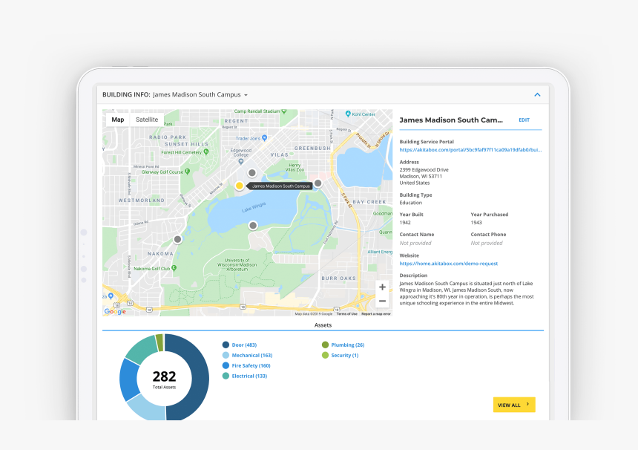Click the James Madison South Campus map tooltip
The width and height of the screenshot is (638, 450).
click(x=280, y=186)
